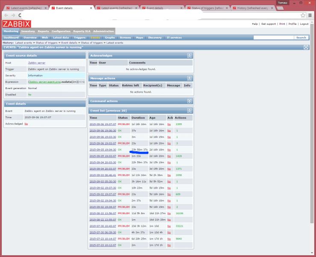Open the Chrome menu icon
The height and width of the screenshot is (257, 316).
tap(310, 15)
